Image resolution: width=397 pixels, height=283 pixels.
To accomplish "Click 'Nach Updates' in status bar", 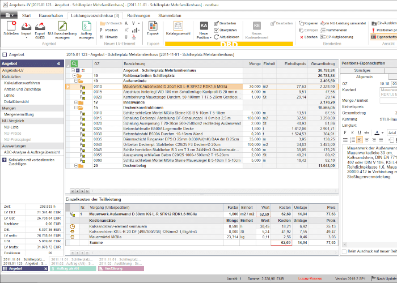I will (x=385, y=278).
